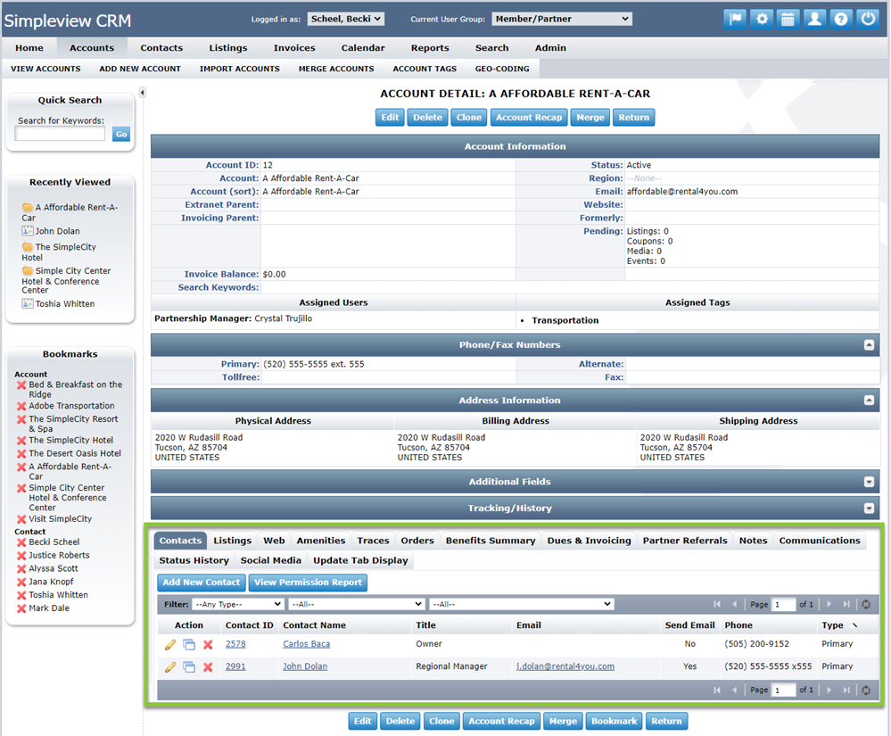Screen dimensions: 891x736
Task: Go to next page in top pager
Action: click(829, 604)
